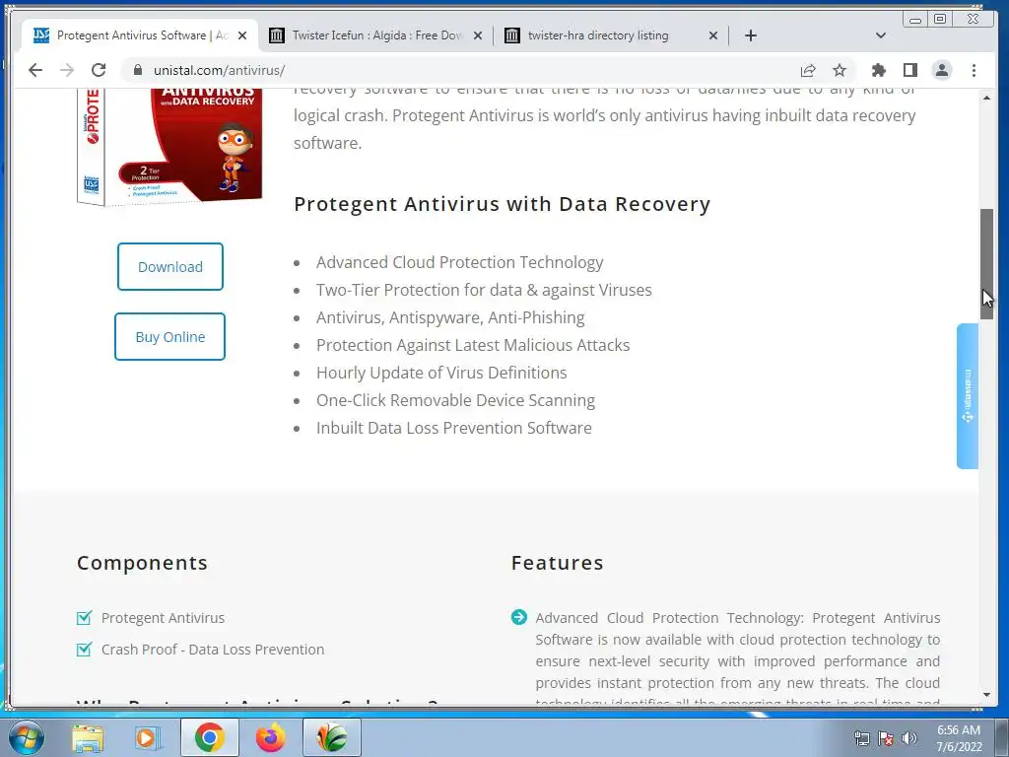This screenshot has width=1009, height=757.
Task: Click 'Protection Against Latest Malicious Attacks' bullet
Action: tap(473, 346)
